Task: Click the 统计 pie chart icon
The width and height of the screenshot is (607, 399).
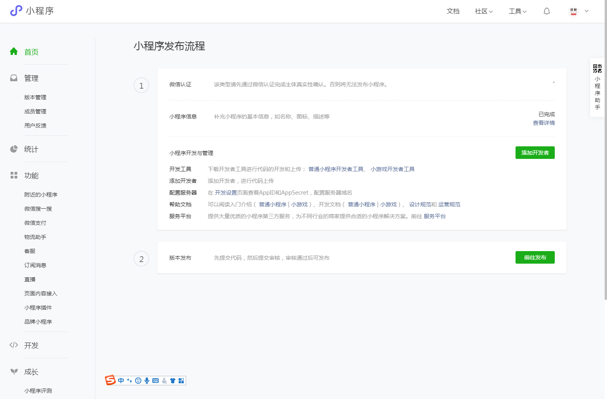Action: [14, 149]
